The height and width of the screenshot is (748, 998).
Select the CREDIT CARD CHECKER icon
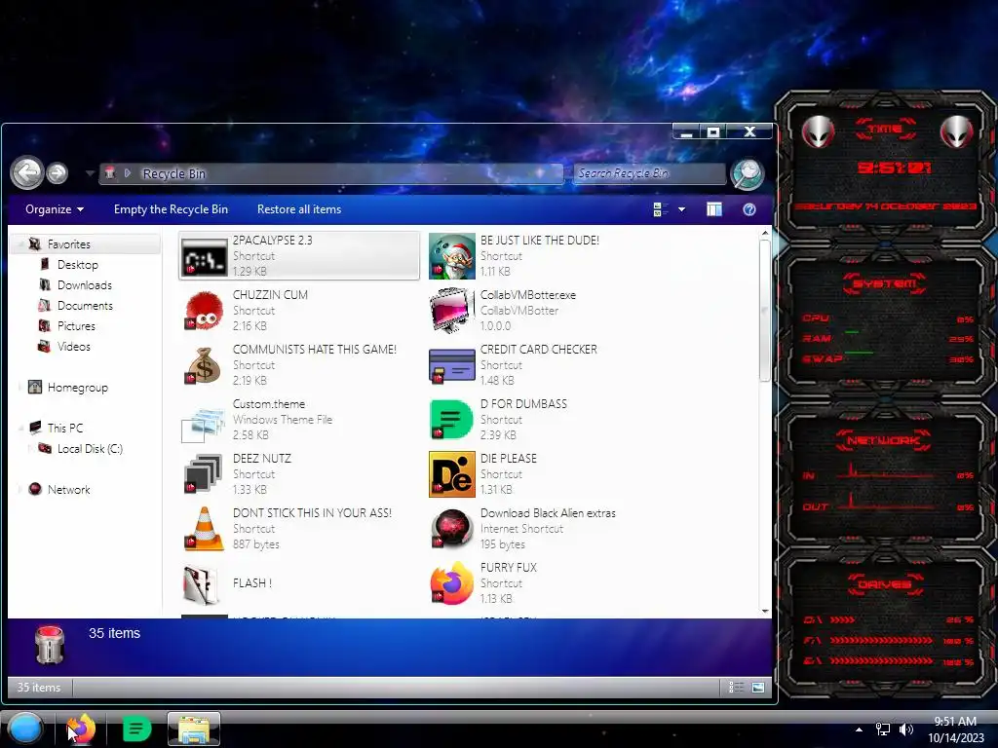coord(452,366)
